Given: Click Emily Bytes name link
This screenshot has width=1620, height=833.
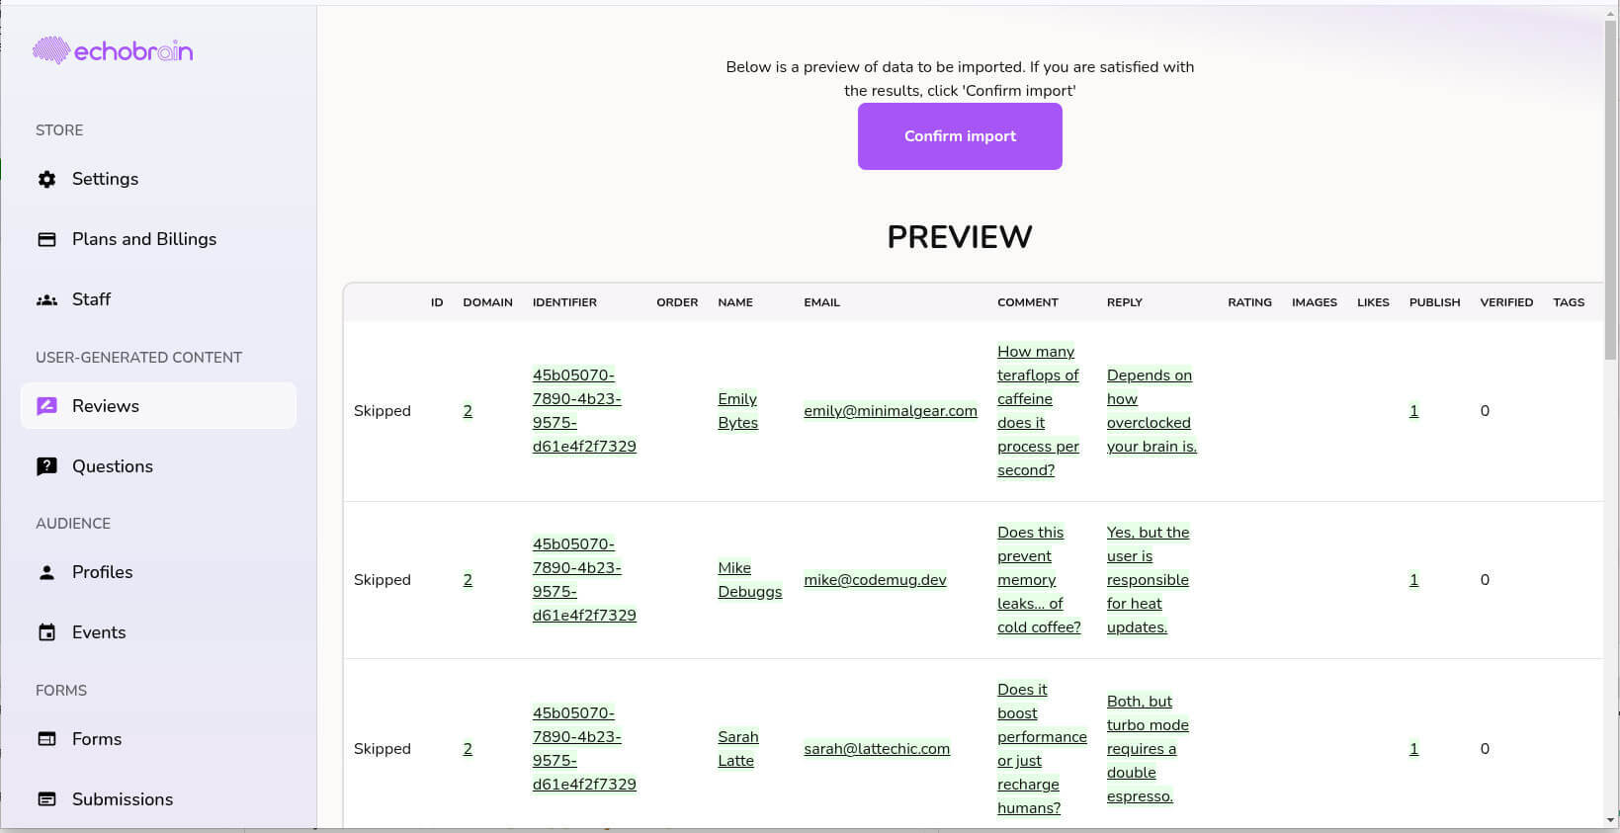Looking at the screenshot, I should tap(737, 411).
